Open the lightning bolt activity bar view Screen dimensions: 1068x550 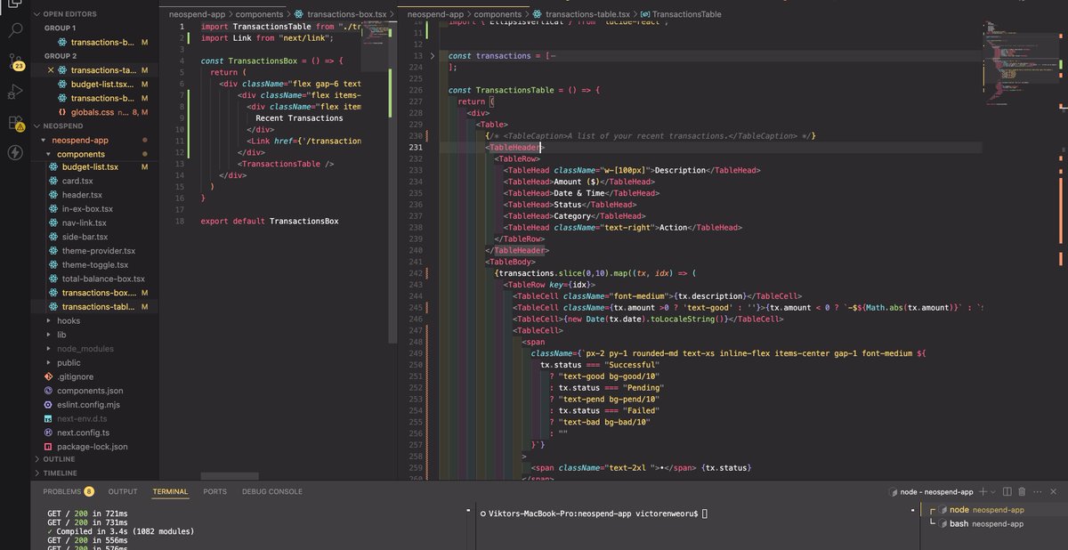pos(15,152)
